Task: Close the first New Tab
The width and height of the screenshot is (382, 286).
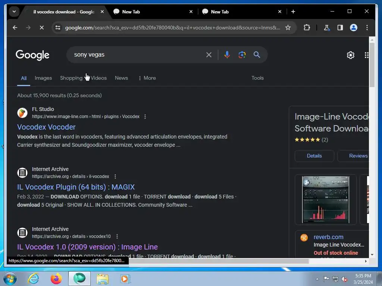Action: click(191, 12)
